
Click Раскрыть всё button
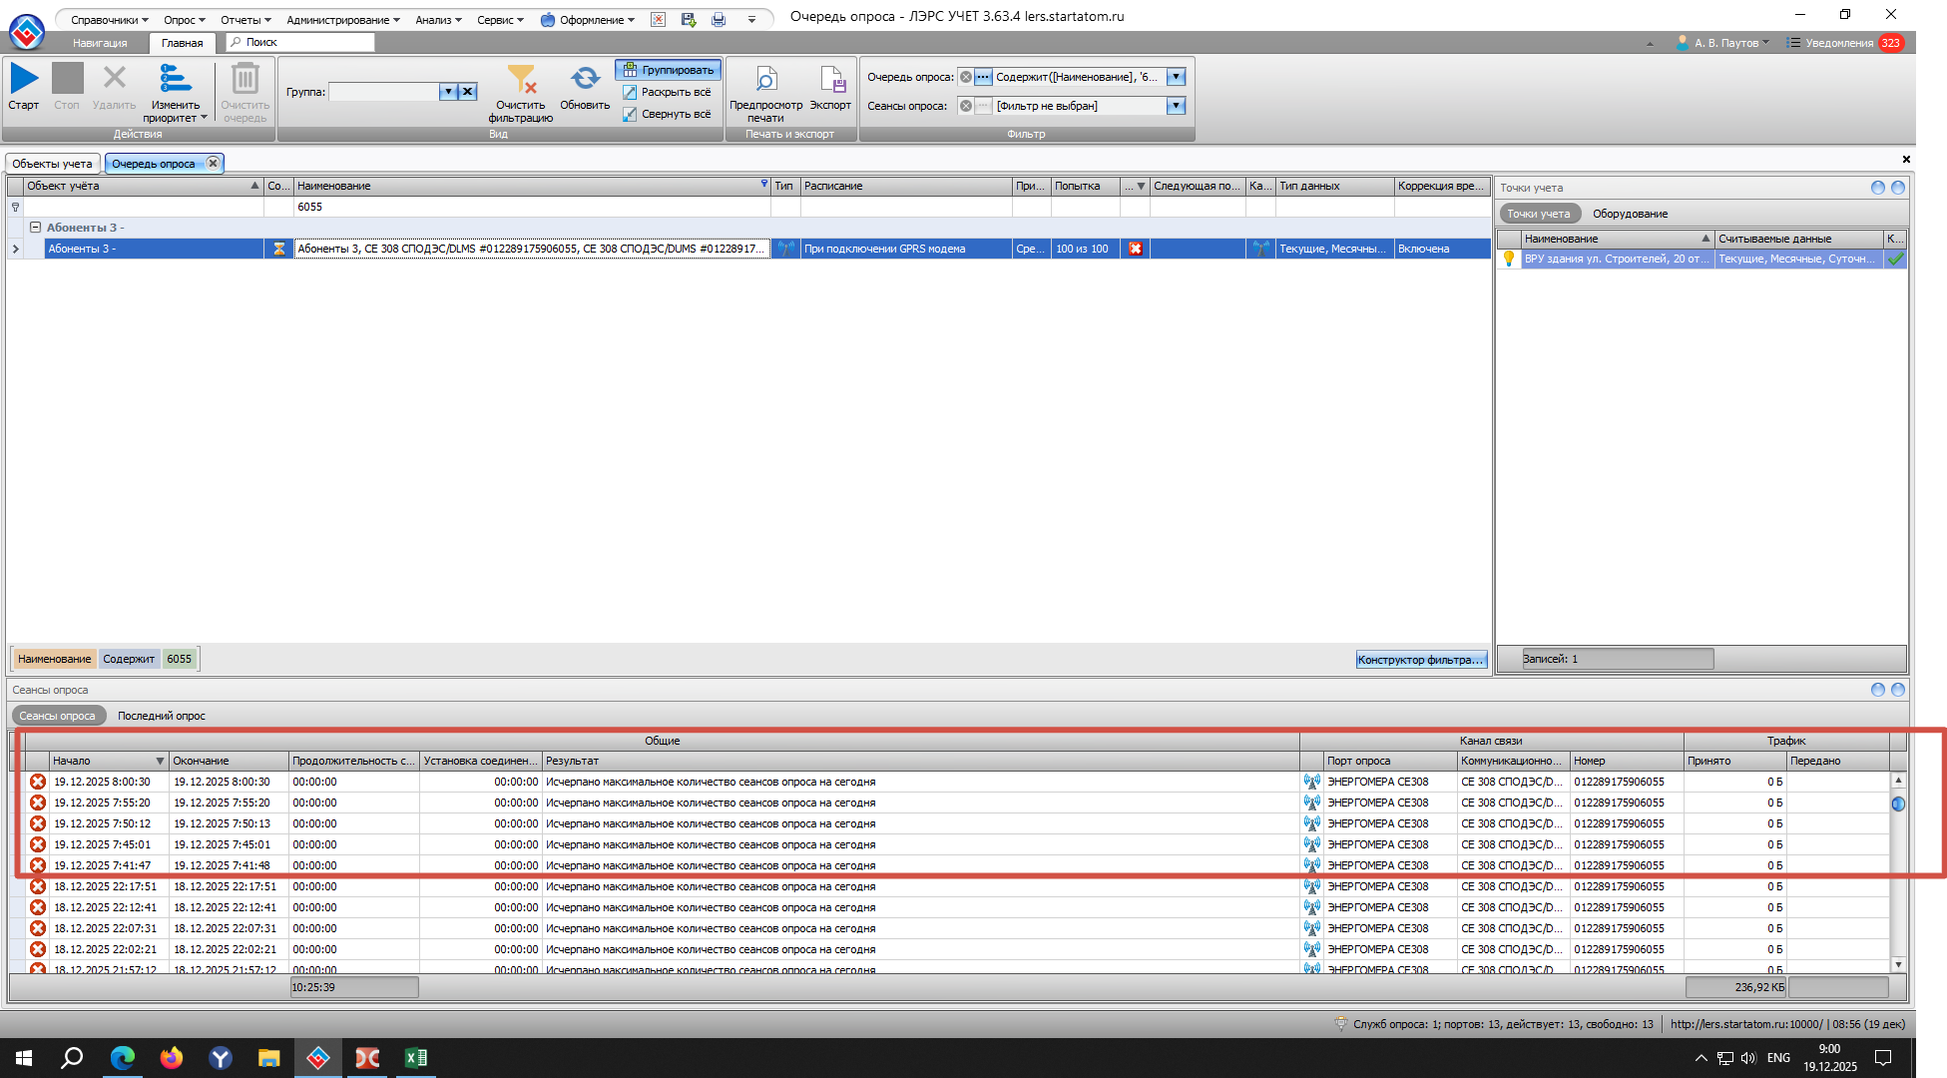pyautogui.click(x=667, y=92)
